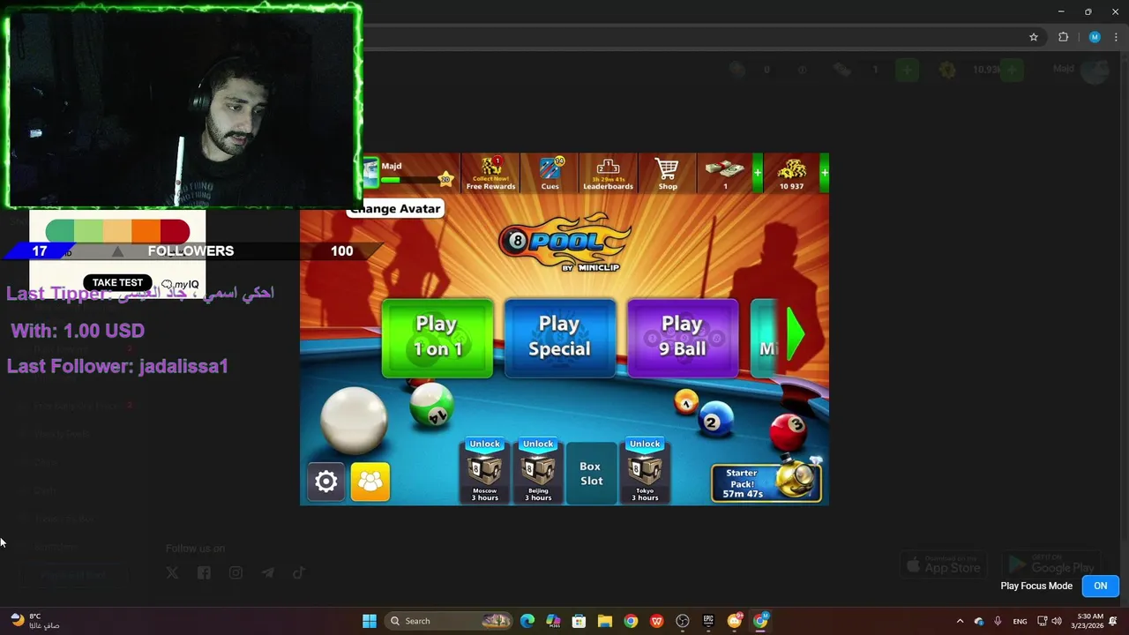Open game settings gear icon

pos(326,482)
